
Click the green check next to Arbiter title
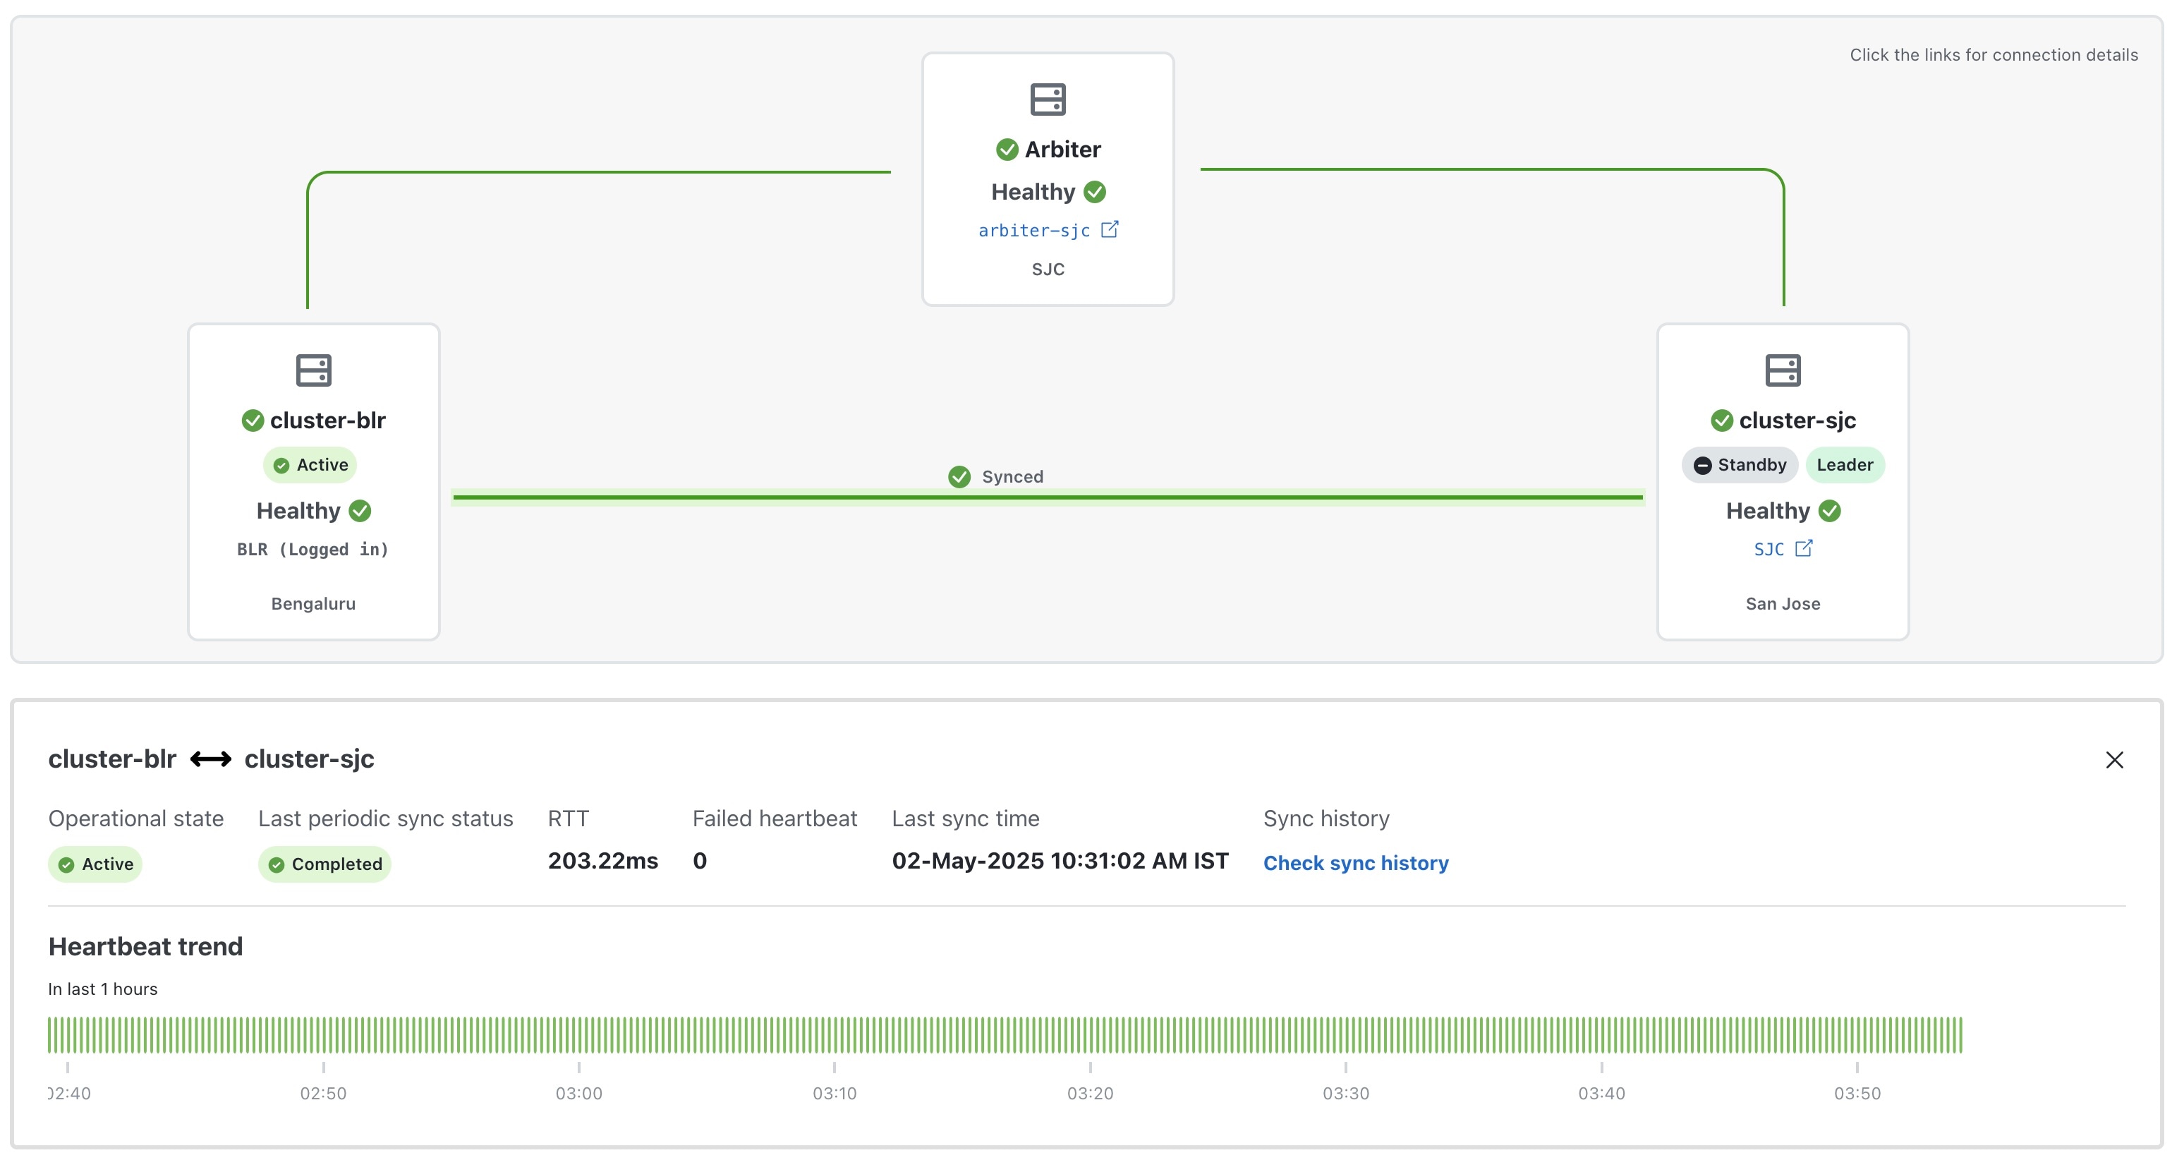point(1007,150)
